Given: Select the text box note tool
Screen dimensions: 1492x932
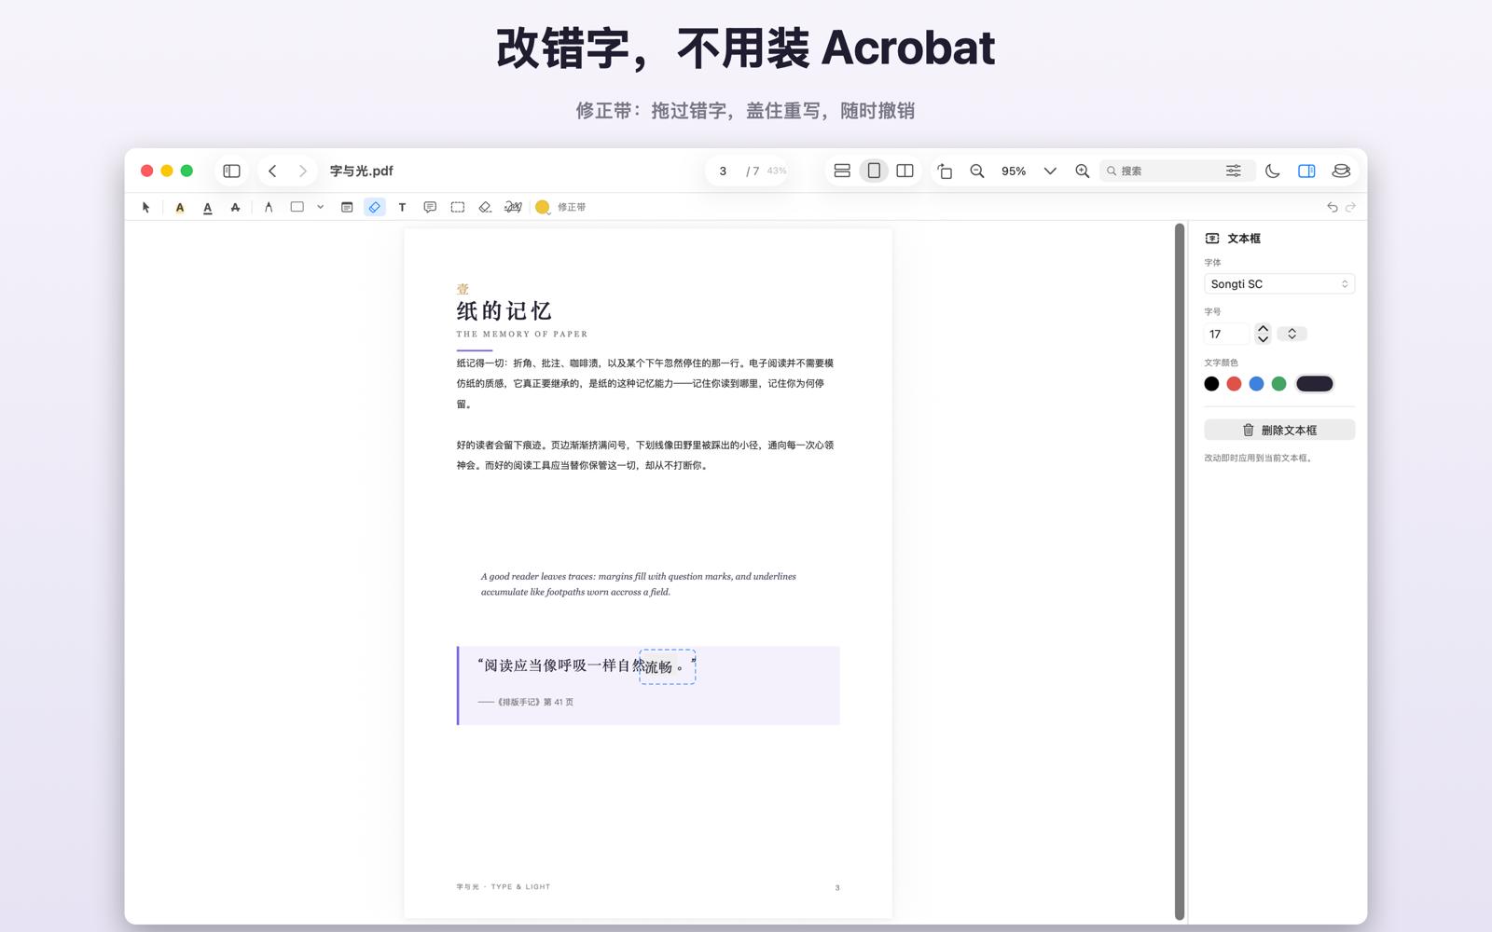Looking at the screenshot, I should pos(347,207).
